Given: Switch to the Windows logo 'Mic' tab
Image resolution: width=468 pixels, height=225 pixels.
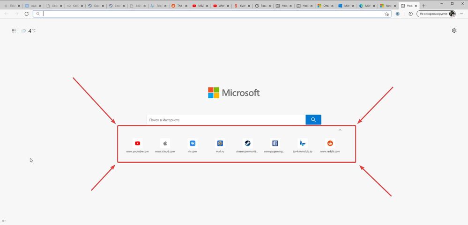Looking at the screenshot, I should click(347, 6).
